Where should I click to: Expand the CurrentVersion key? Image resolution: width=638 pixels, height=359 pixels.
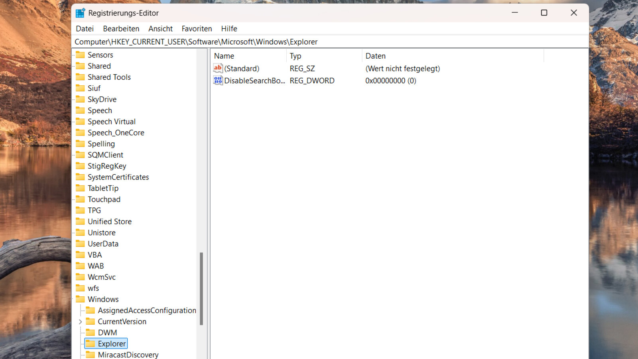pyautogui.click(x=80, y=322)
